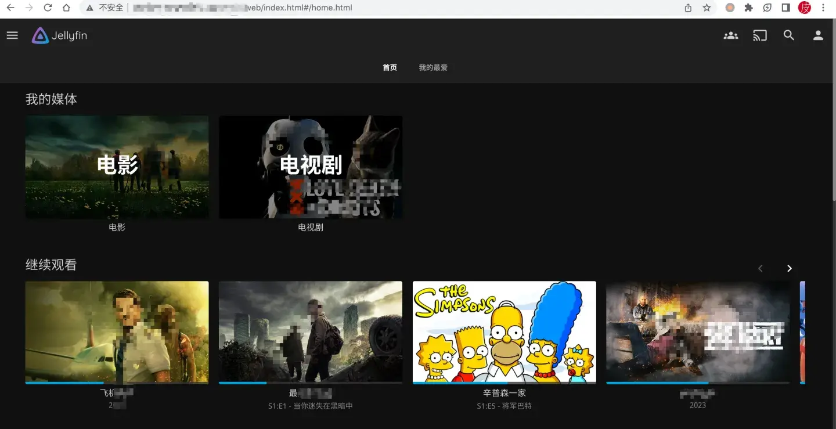This screenshot has width=836, height=429.
Task: Click the Simpsons progress bar
Action: coord(504,383)
